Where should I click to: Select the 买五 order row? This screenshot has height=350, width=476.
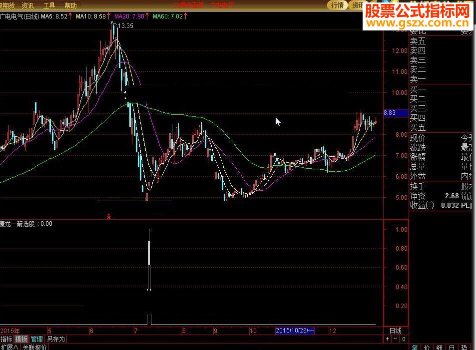pos(418,127)
